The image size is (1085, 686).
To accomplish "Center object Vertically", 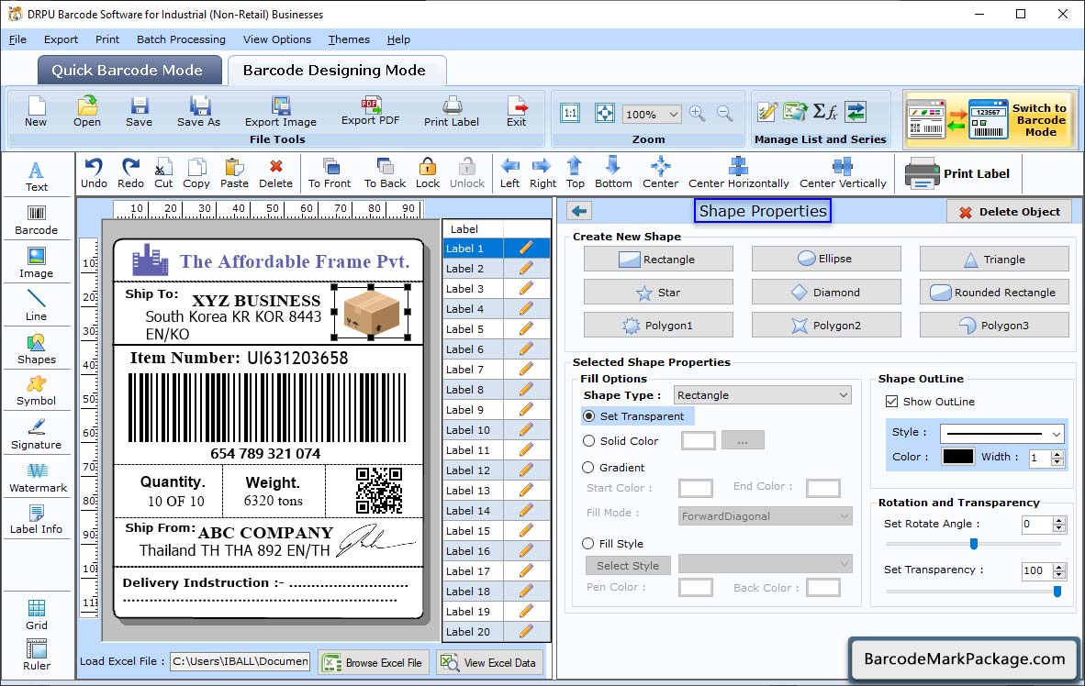I will [843, 173].
